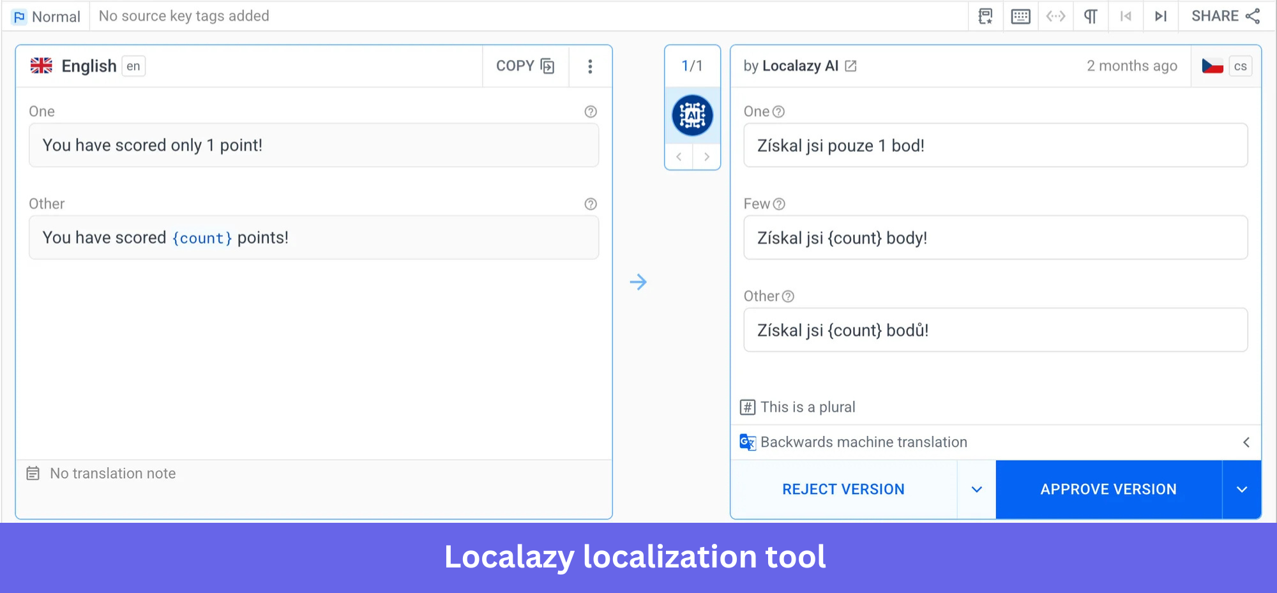Screen dimensions: 1277x593
Task: Select the Localazy AI version avatar
Action: 692,116
